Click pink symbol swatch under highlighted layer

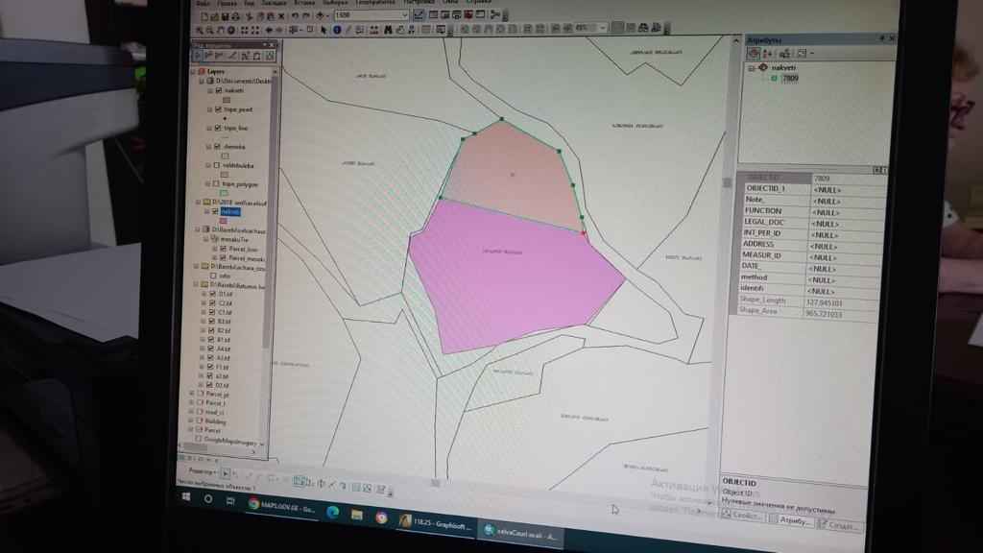223,221
